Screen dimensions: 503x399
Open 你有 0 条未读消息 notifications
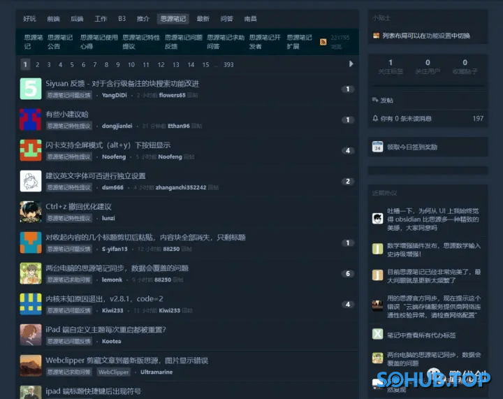(x=406, y=119)
